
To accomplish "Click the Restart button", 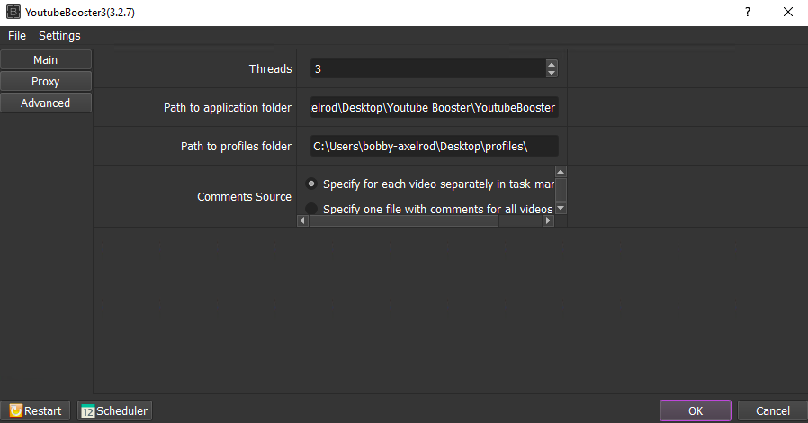I will 35,410.
